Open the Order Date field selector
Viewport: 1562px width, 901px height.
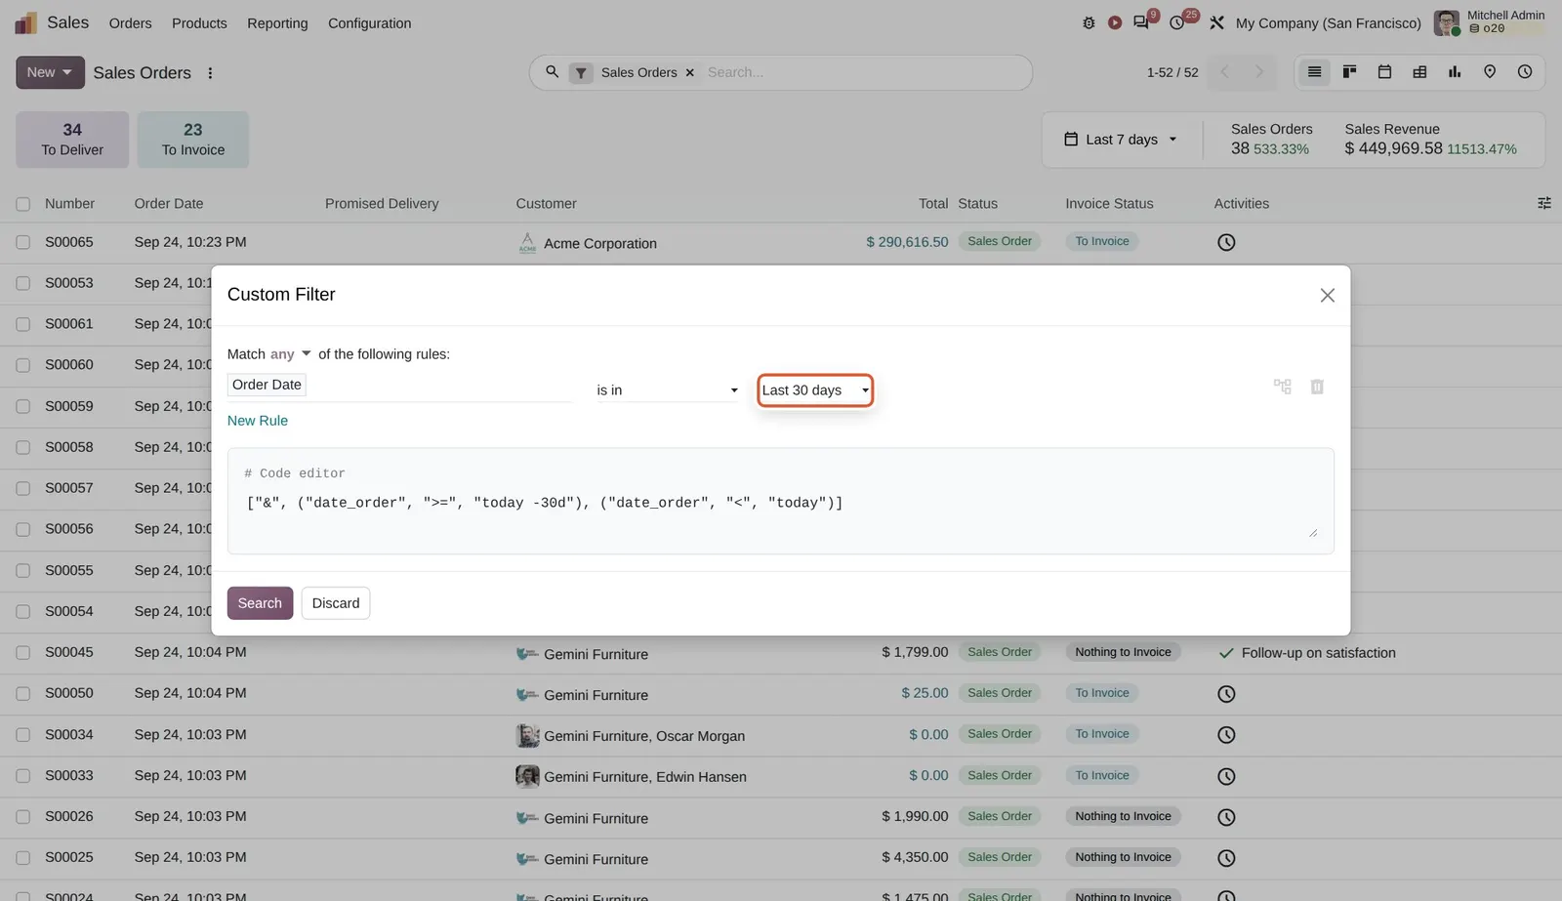click(x=400, y=385)
